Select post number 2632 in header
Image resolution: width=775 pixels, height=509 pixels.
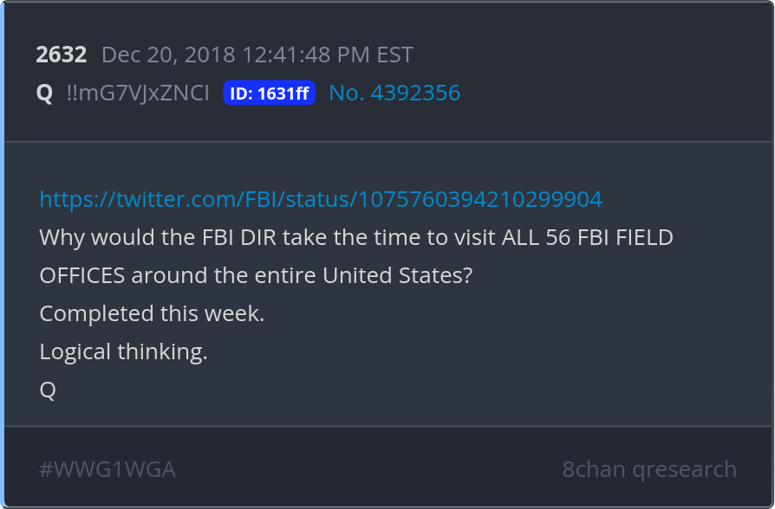click(62, 55)
